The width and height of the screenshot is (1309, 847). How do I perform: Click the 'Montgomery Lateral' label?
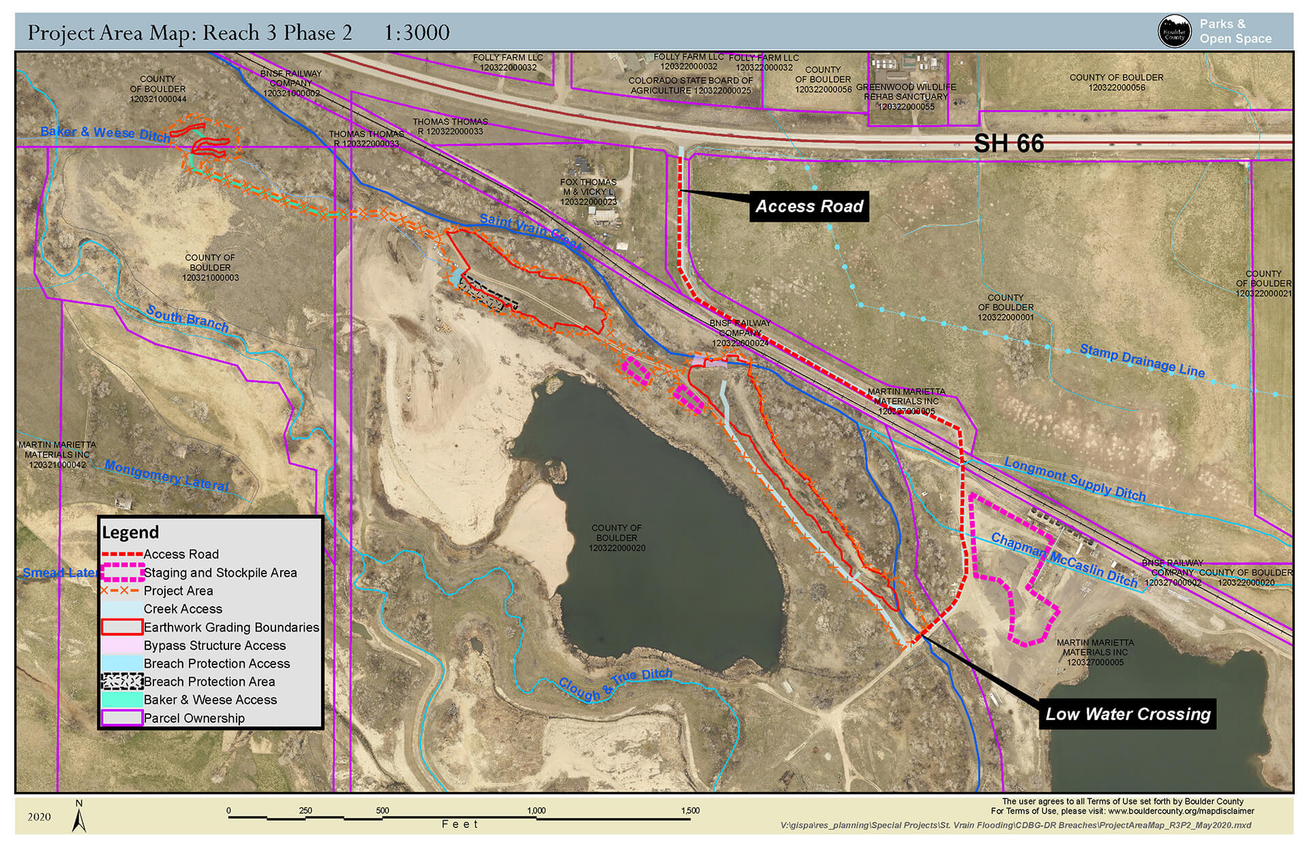(166, 475)
